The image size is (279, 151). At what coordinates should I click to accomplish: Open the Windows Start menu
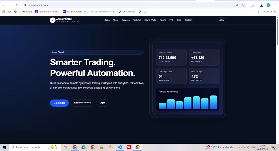tap(4, 147)
